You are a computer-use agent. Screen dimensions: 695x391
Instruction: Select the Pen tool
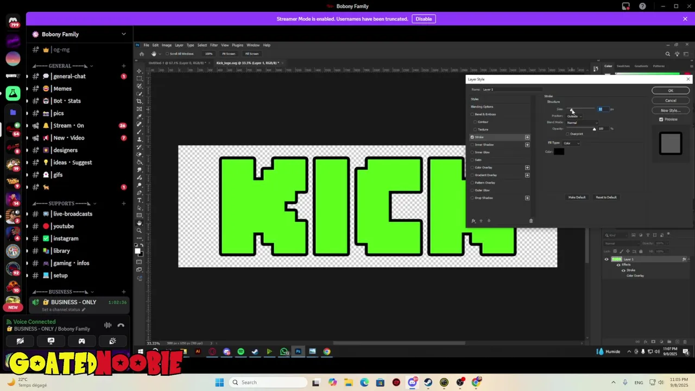pos(140,193)
